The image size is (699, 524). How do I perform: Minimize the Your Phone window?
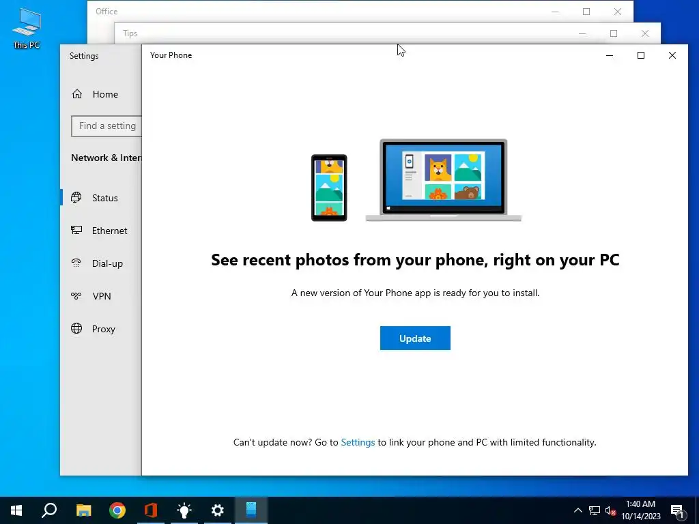(610, 55)
